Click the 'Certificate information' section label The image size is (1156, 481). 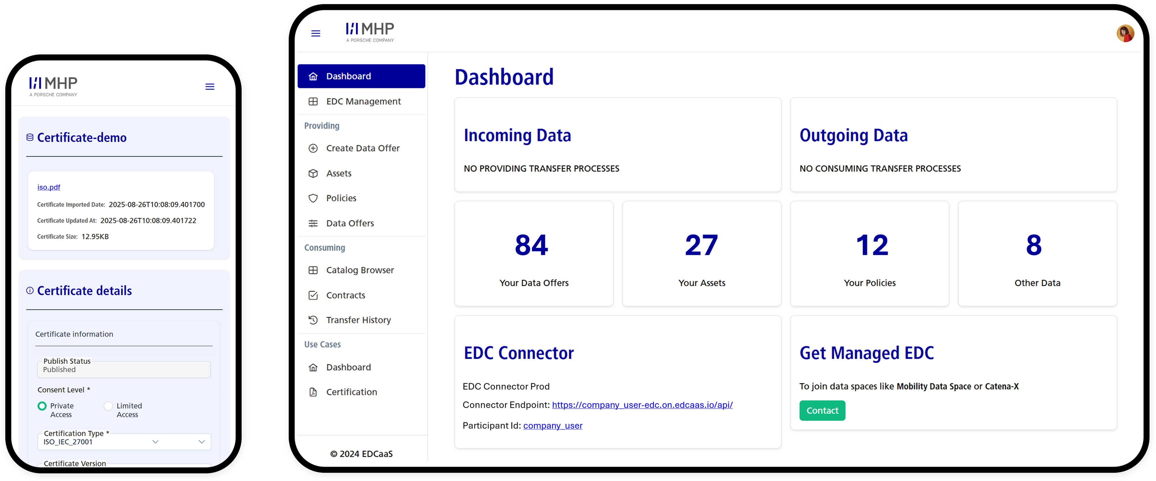pyautogui.click(x=74, y=334)
